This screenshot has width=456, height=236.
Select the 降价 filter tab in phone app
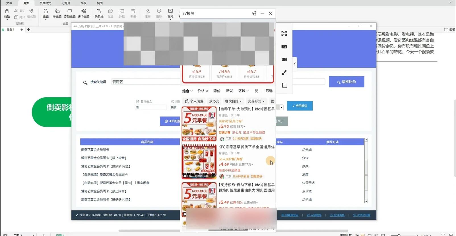[x=217, y=91]
